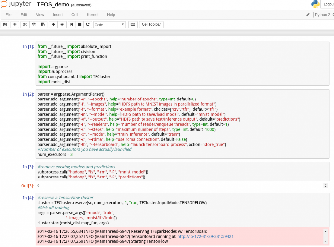
Task: Click the 'import mnist_dist' line
Action: click(x=54, y=82)
